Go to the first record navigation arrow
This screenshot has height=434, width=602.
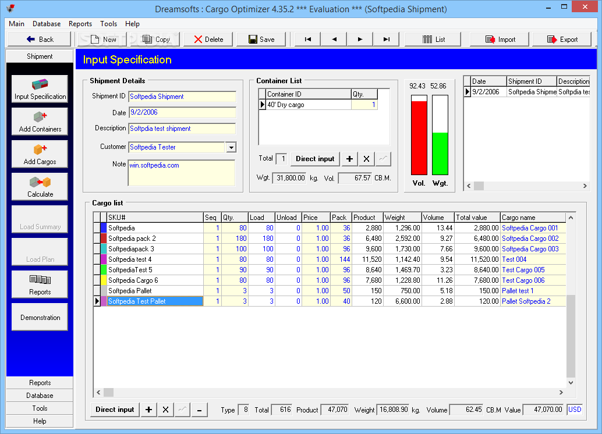[x=307, y=39]
